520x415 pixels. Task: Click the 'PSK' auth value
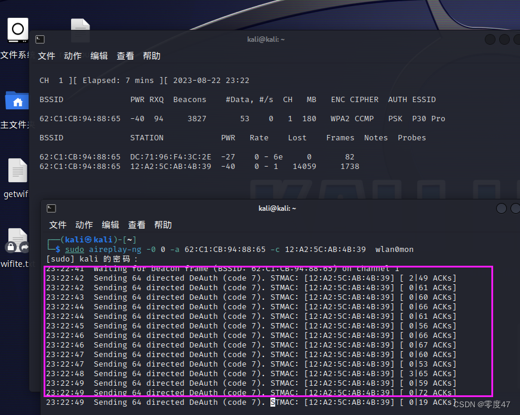(x=395, y=119)
